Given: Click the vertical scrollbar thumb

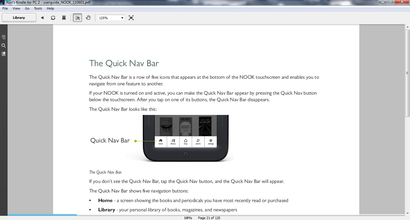Looking at the screenshot, I should tap(407, 73).
